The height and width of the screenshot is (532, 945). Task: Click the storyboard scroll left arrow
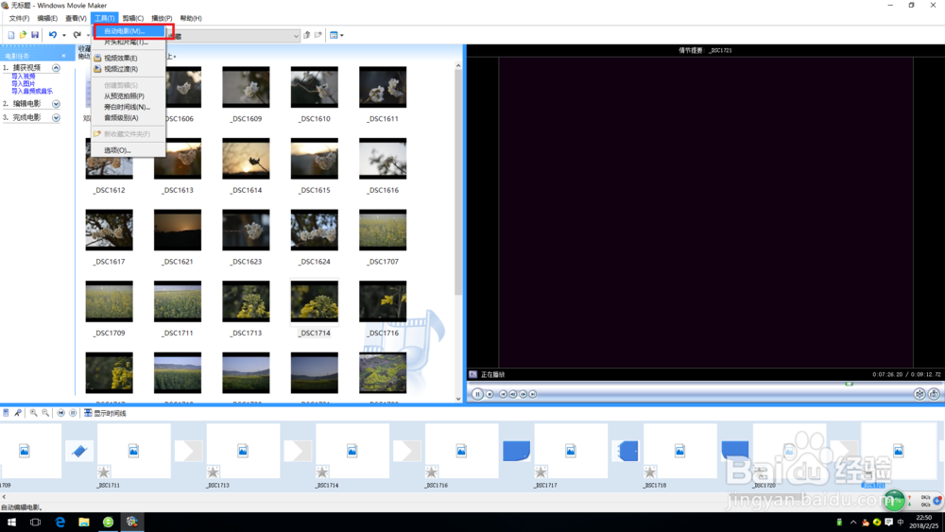point(4,497)
